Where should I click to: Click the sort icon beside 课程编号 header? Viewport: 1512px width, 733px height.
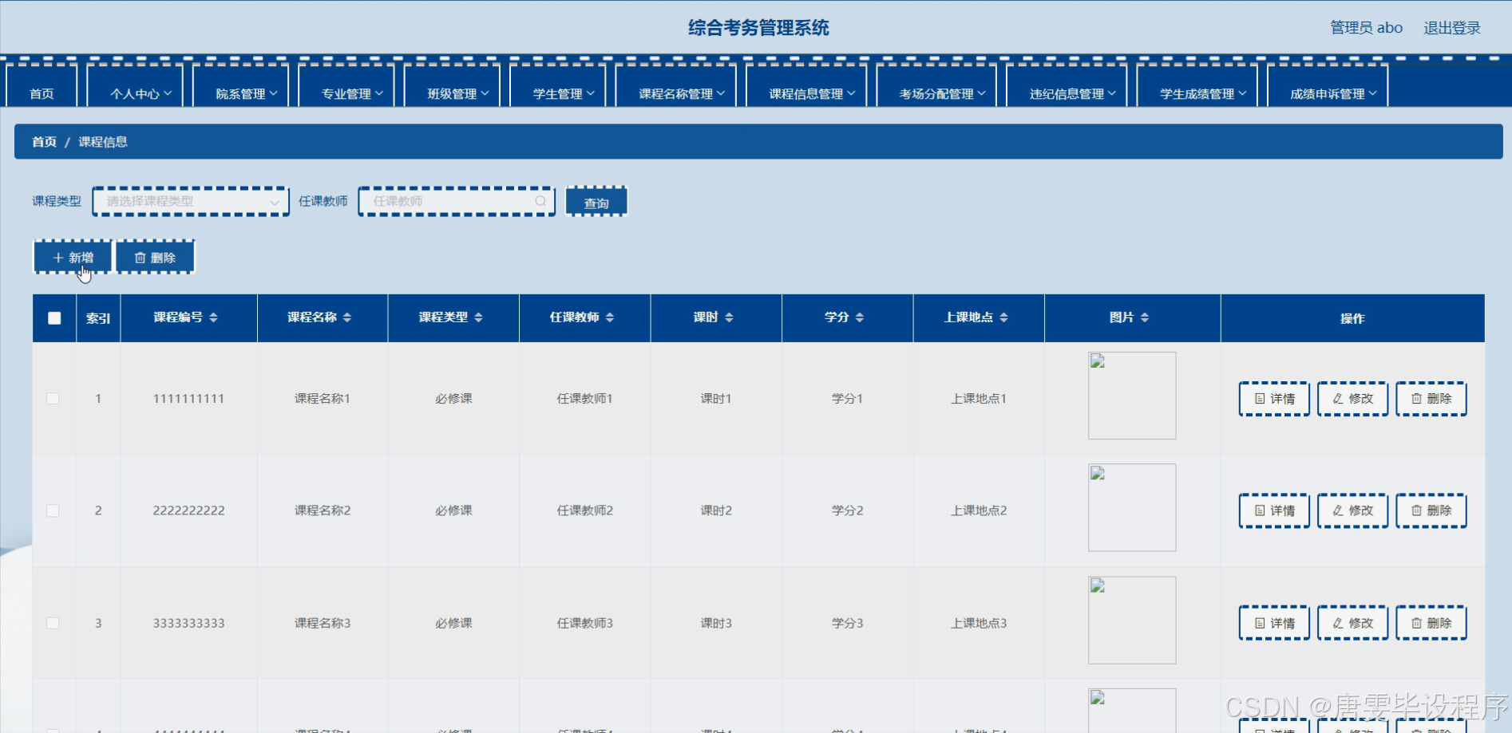tap(213, 317)
